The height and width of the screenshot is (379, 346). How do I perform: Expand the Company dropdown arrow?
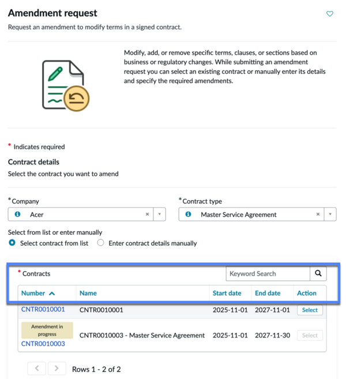(160, 214)
